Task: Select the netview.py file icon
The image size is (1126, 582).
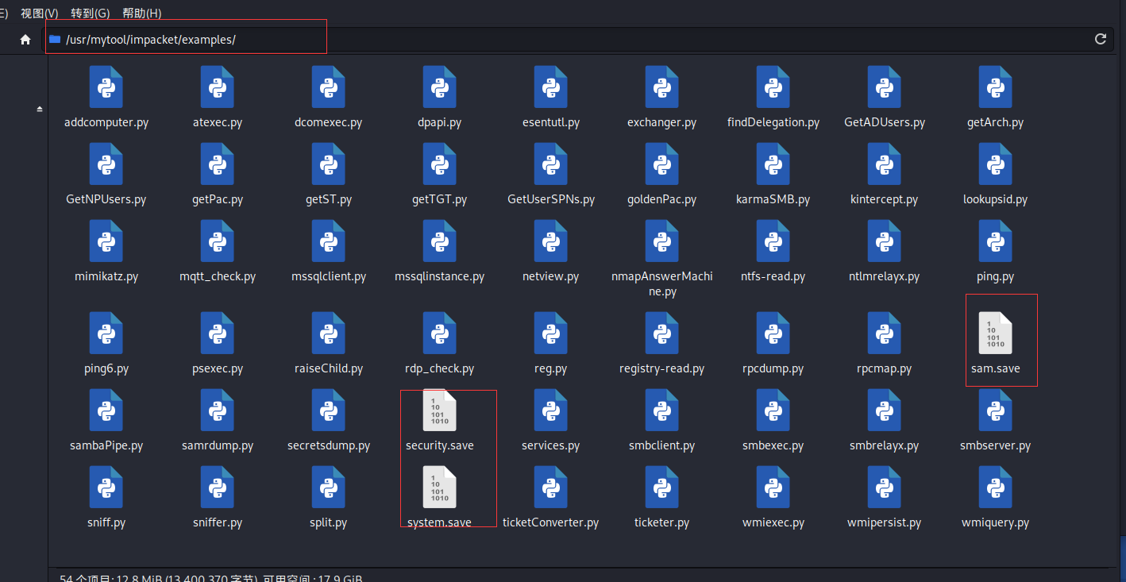Action: click(551, 241)
